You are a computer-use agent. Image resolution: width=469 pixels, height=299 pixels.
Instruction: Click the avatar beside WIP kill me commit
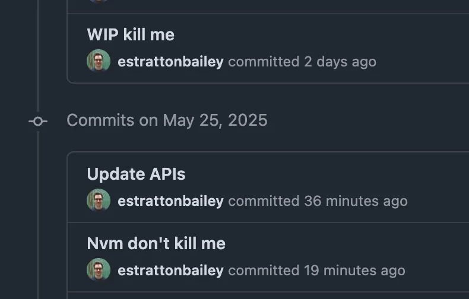coord(99,61)
